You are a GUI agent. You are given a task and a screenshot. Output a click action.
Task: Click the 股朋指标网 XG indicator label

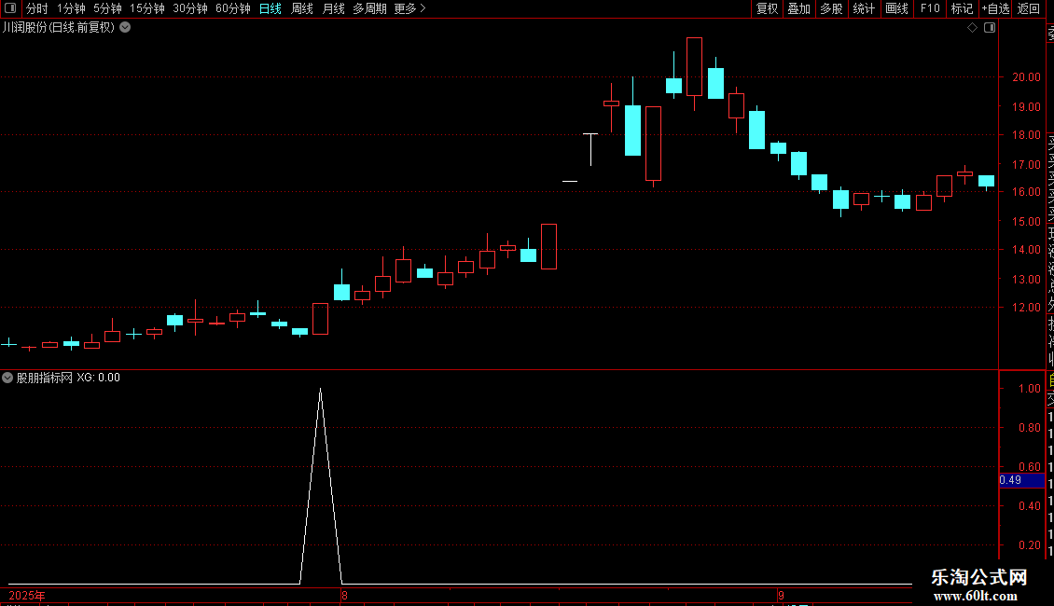coord(68,378)
